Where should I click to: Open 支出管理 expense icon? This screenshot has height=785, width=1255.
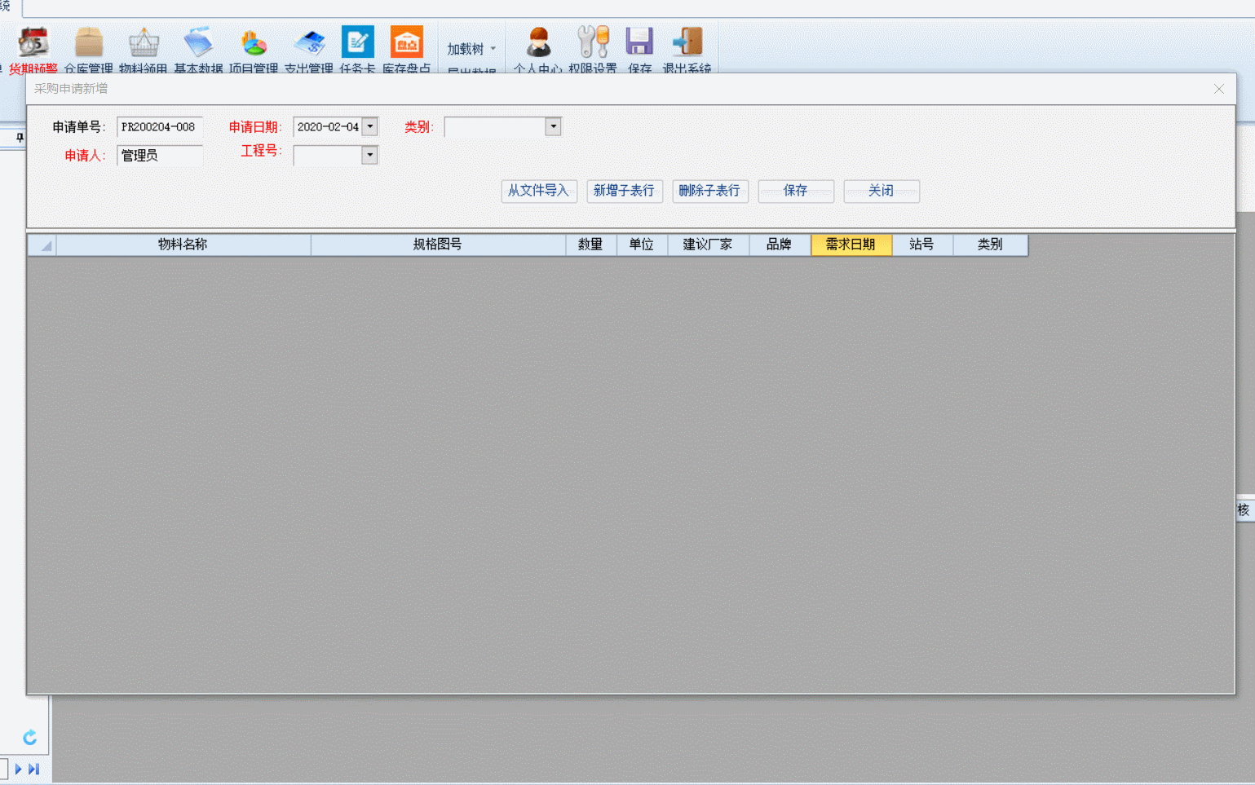point(309,43)
